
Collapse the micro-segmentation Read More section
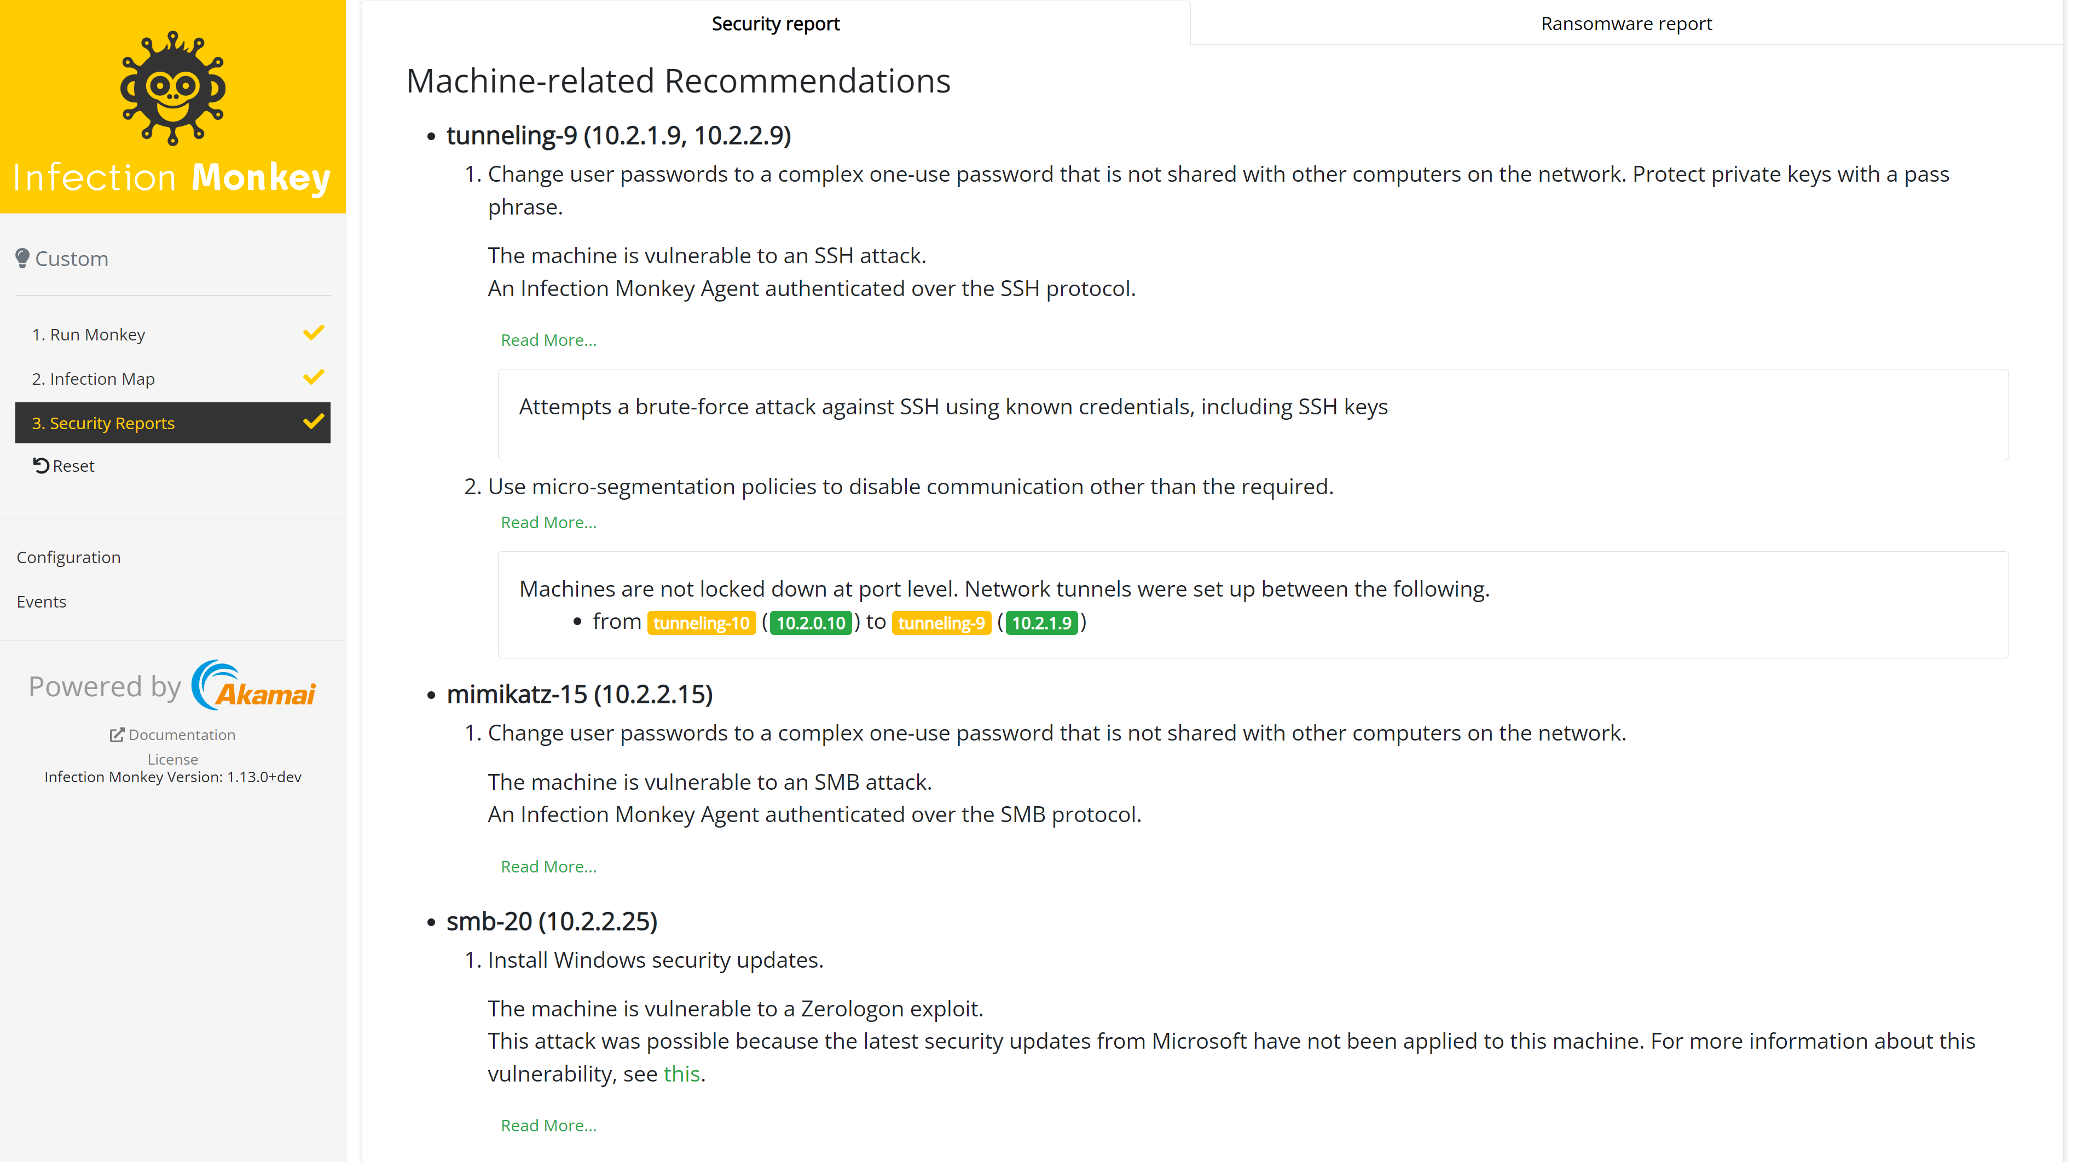point(548,523)
